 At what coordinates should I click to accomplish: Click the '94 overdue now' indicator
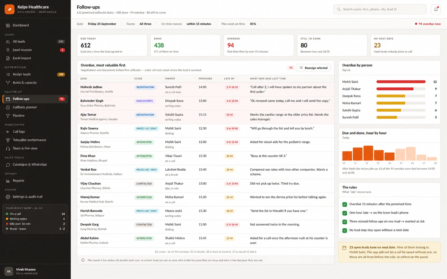click(x=428, y=24)
